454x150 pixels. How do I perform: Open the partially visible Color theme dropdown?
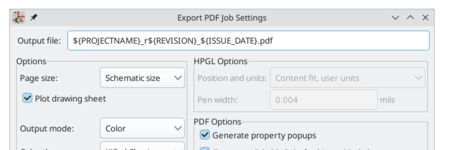pyautogui.click(x=142, y=147)
